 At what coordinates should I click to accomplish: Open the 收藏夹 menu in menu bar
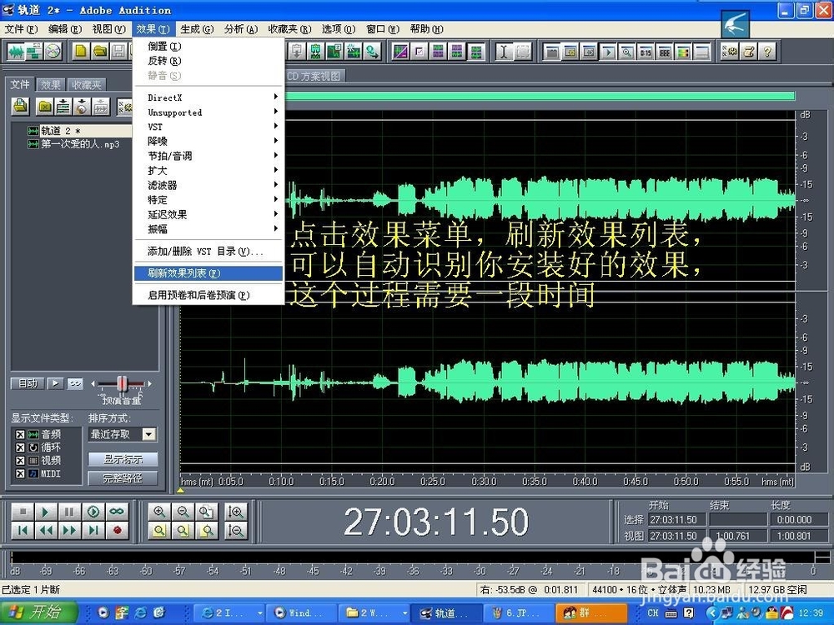(289, 28)
